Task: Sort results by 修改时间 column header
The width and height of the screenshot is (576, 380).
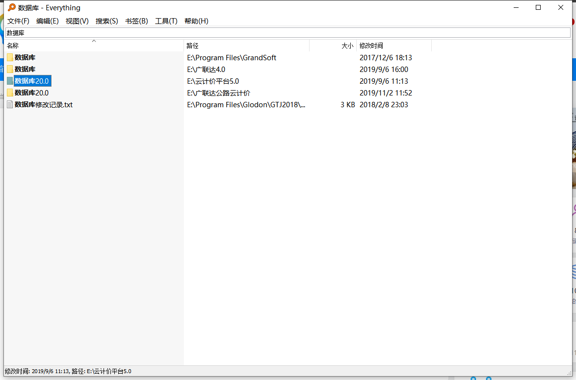Action: click(x=394, y=46)
